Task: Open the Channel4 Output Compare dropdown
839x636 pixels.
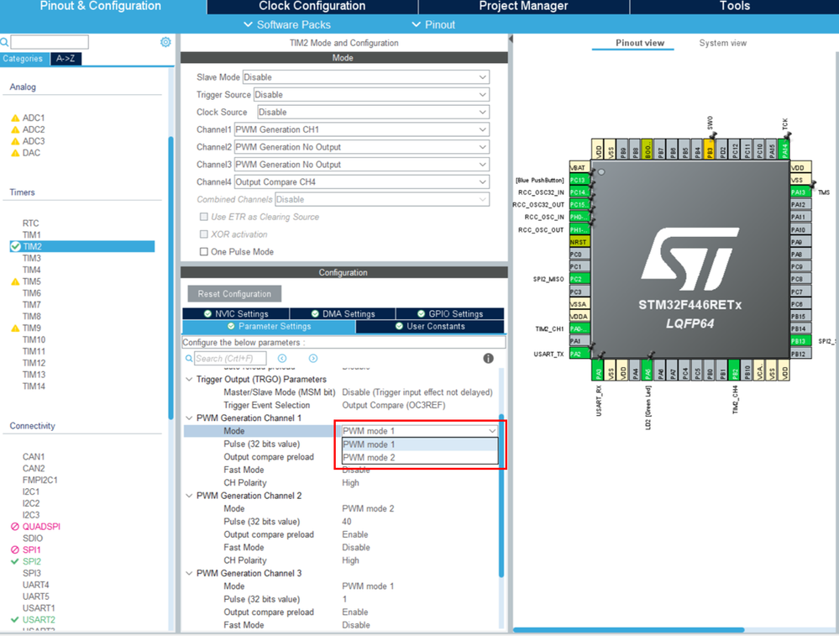Action: click(362, 182)
